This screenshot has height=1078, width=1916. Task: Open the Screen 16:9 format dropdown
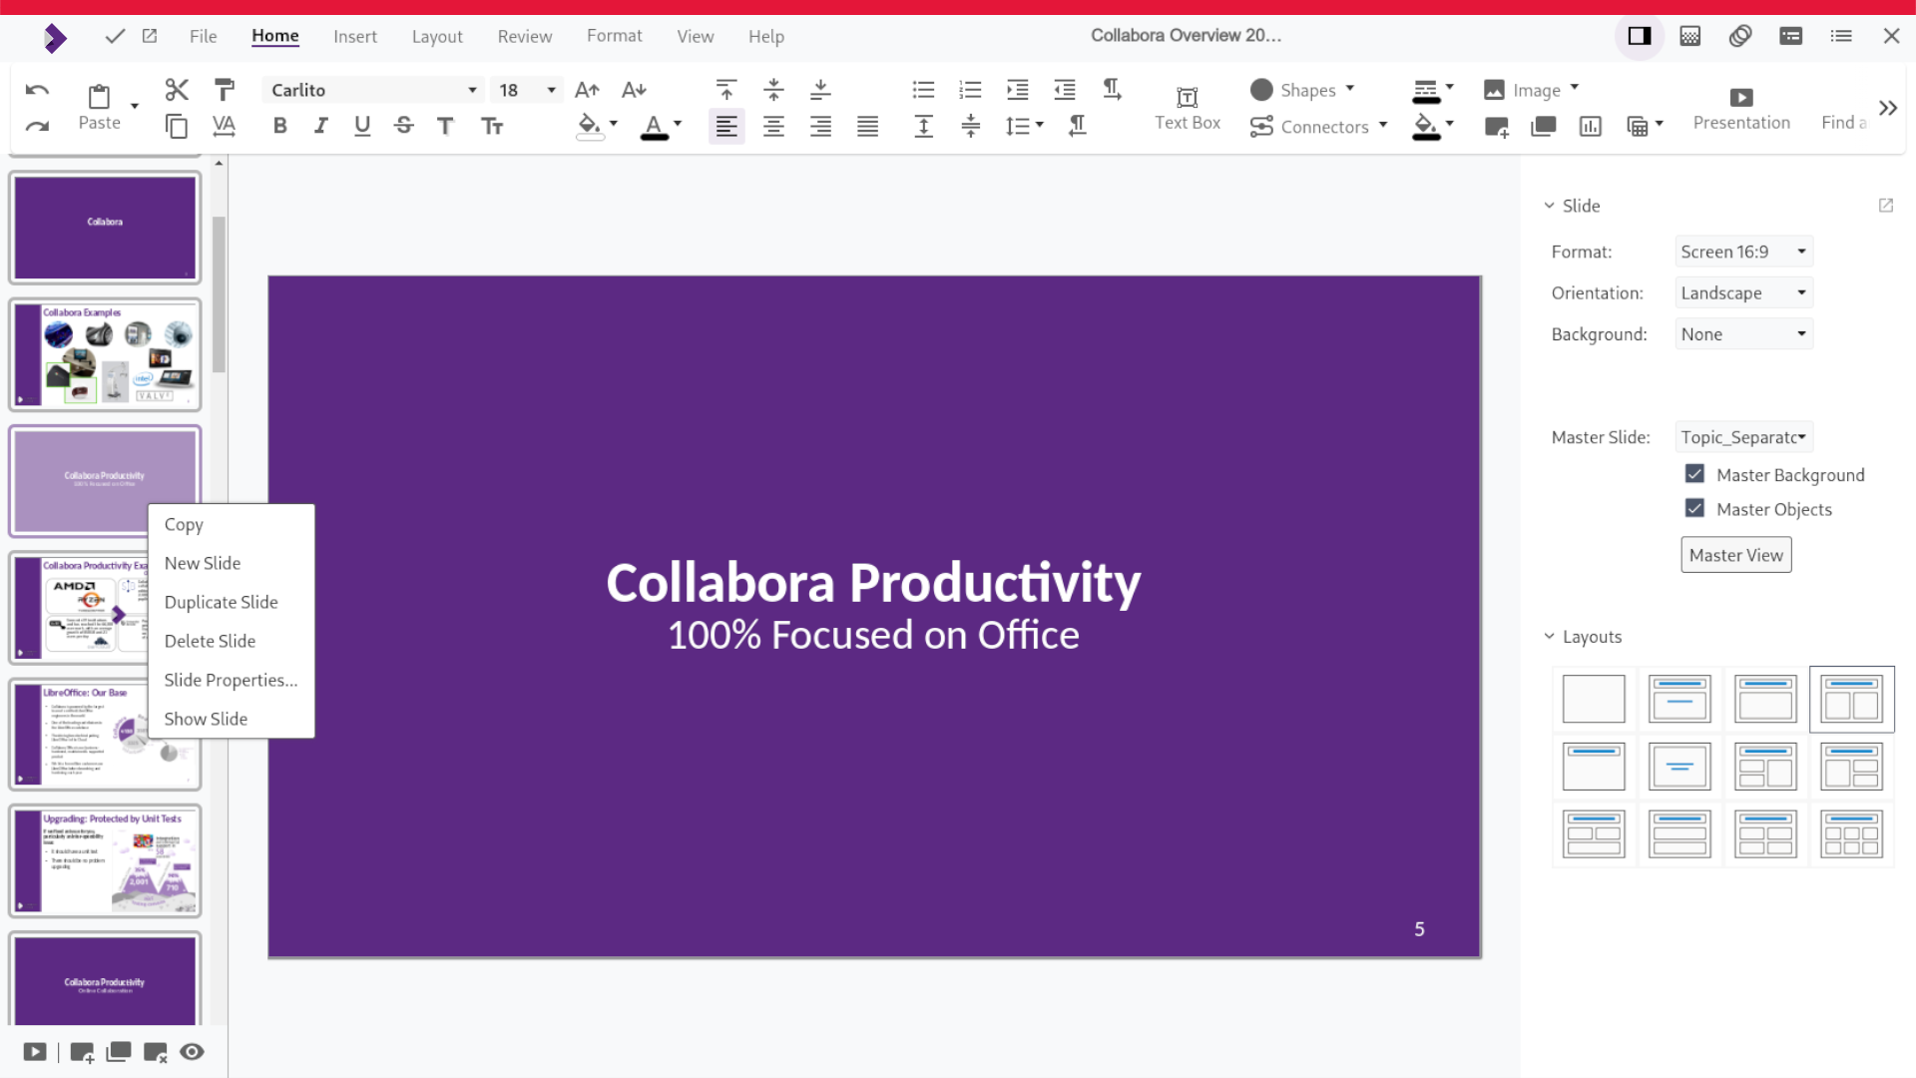click(x=1742, y=252)
